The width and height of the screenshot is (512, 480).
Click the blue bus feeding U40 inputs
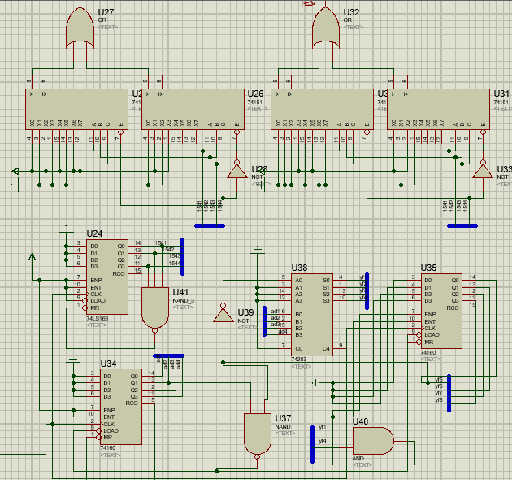click(x=313, y=444)
